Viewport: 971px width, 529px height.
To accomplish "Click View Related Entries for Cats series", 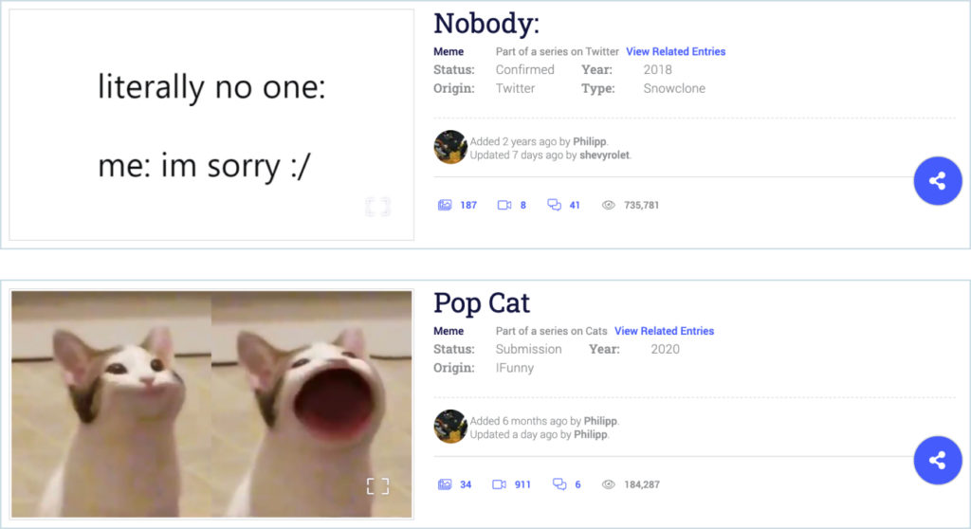I will coord(664,331).
